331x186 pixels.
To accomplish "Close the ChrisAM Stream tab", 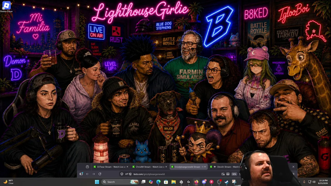I will (x=166, y=167).
